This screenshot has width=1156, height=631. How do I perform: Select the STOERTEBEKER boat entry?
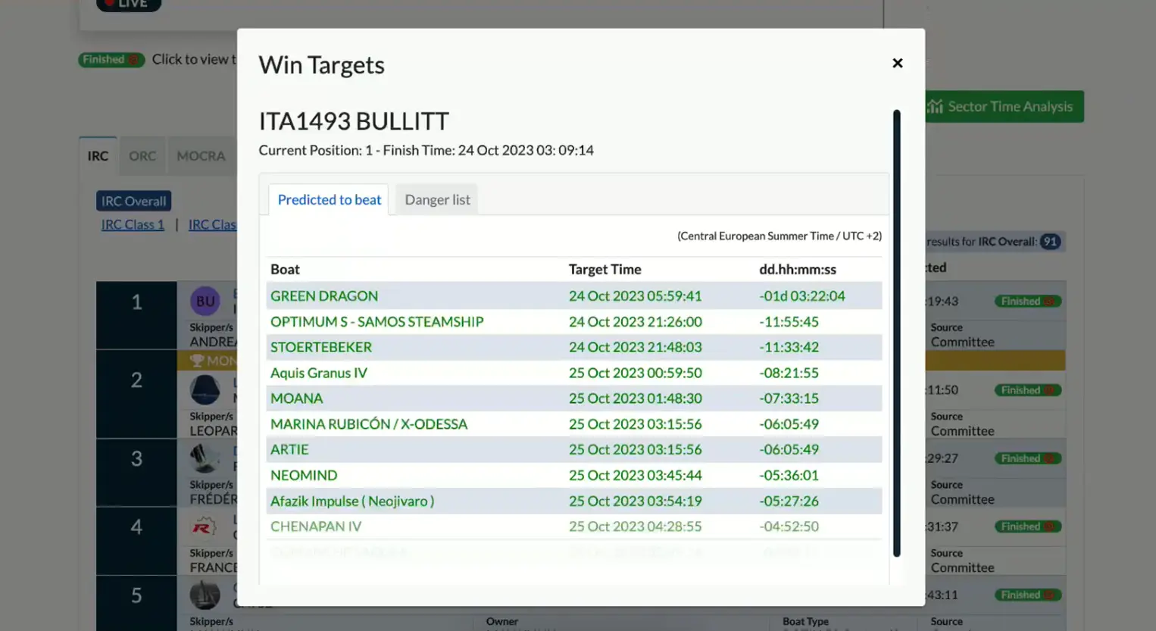(321, 347)
